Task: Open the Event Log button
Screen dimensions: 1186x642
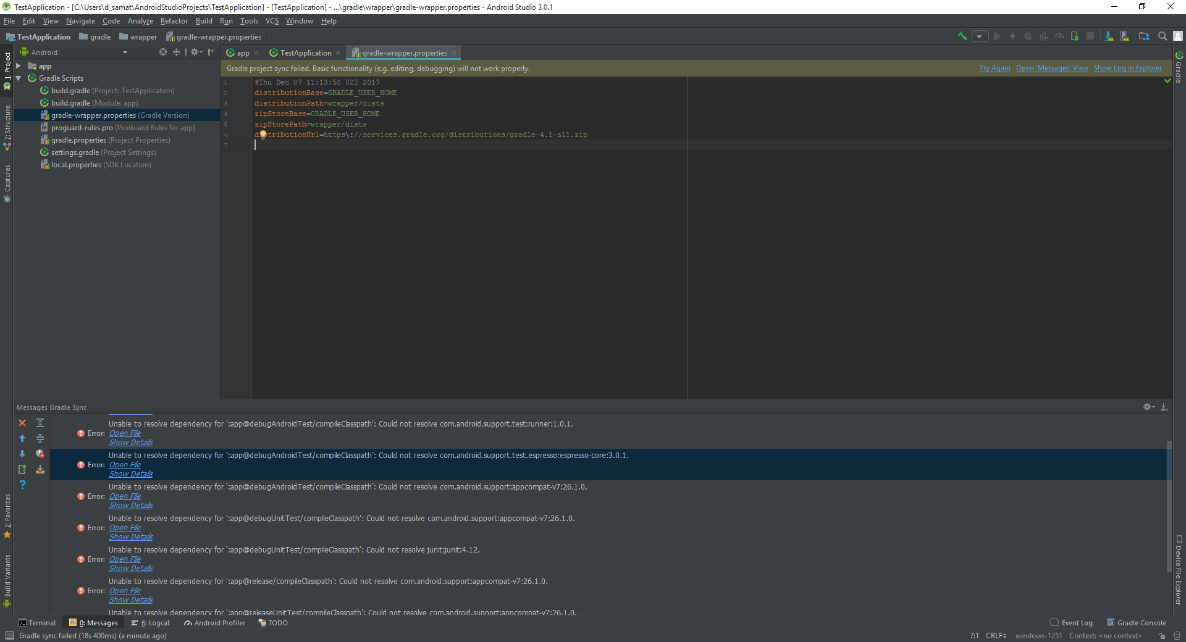Action: pos(1071,623)
